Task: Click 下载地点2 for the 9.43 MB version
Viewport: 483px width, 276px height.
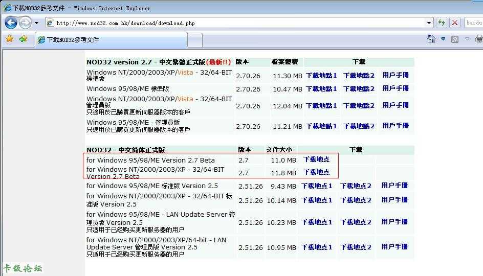Action: 356,186
